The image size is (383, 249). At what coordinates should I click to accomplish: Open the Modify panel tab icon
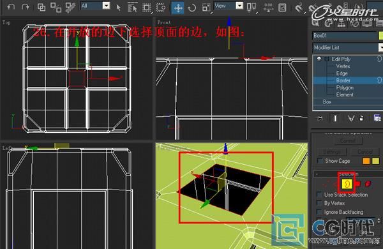point(329,23)
